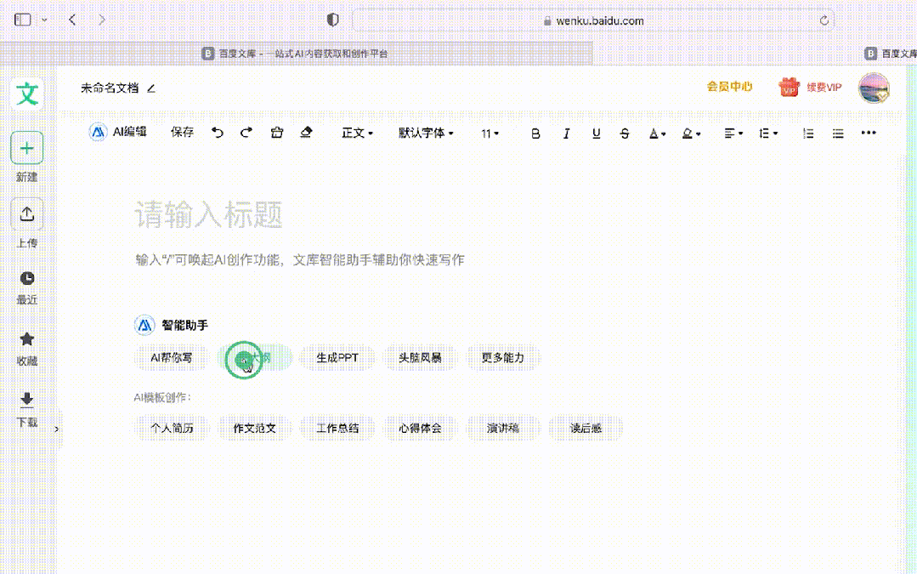Image resolution: width=917 pixels, height=574 pixels.
Task: Open the 默认字体 font dropdown
Action: click(x=426, y=134)
